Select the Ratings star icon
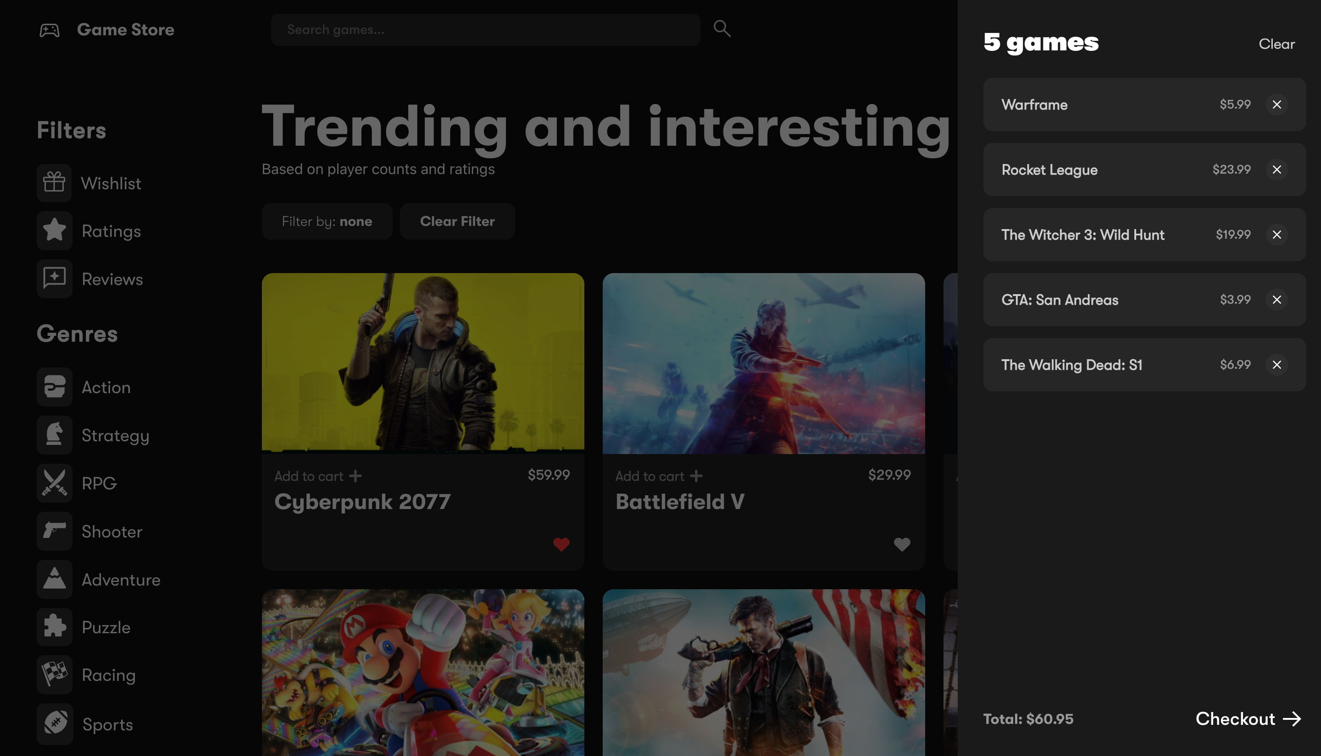Screen dimensions: 1321x756 tap(54, 230)
